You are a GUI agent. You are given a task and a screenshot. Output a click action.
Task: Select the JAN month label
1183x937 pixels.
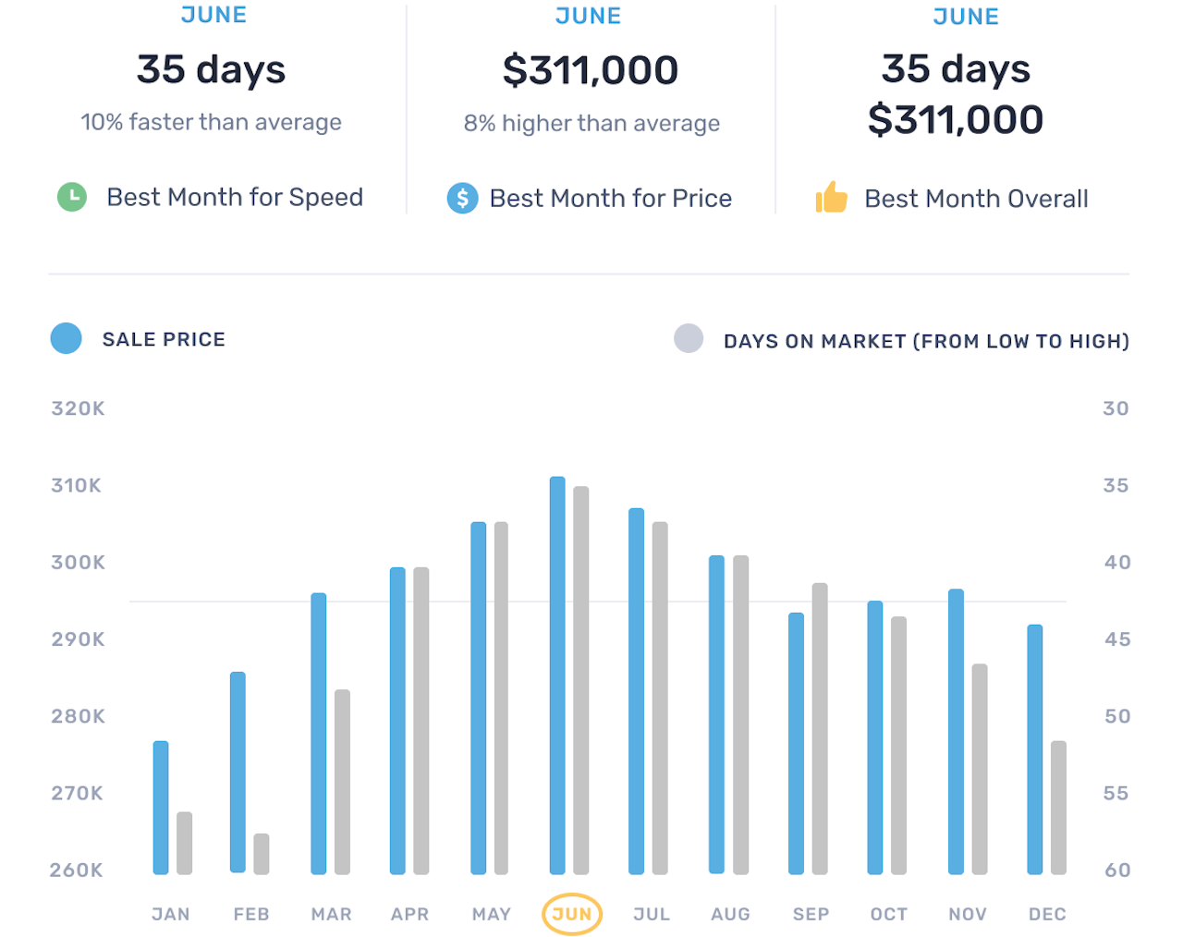(x=171, y=914)
